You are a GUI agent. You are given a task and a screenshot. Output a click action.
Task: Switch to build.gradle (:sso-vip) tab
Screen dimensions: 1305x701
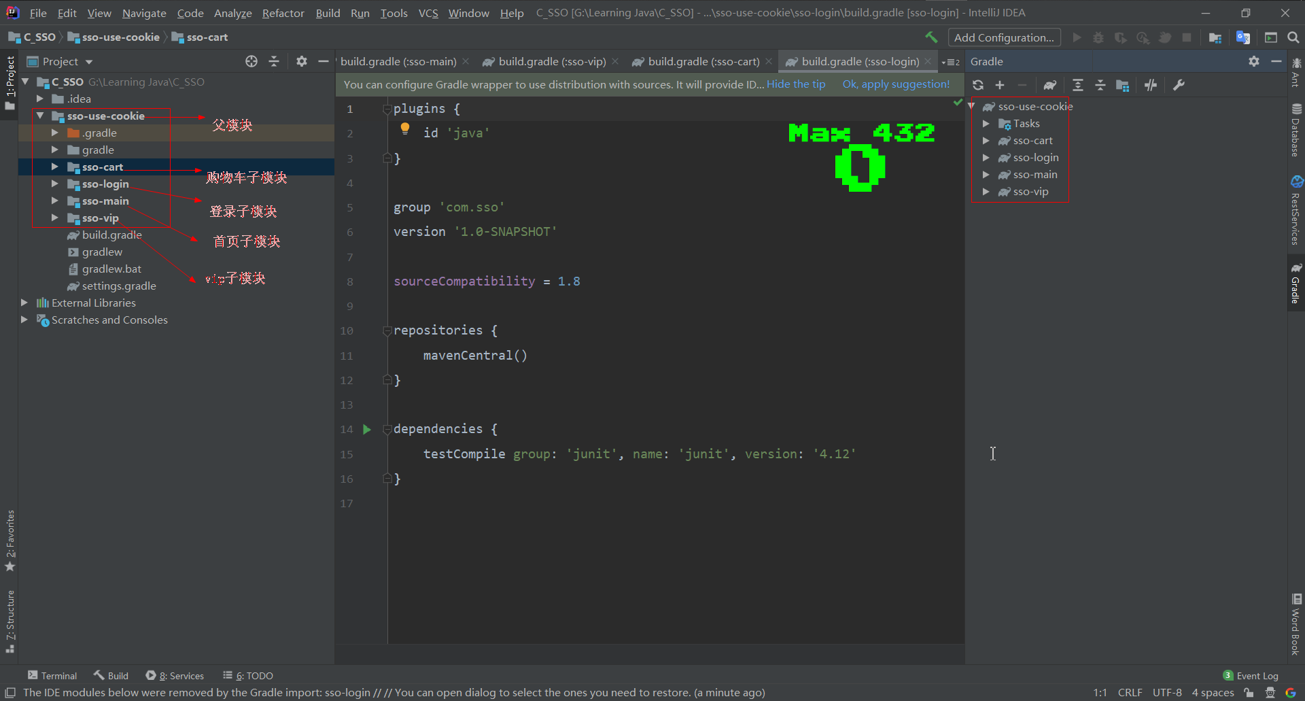tap(551, 61)
